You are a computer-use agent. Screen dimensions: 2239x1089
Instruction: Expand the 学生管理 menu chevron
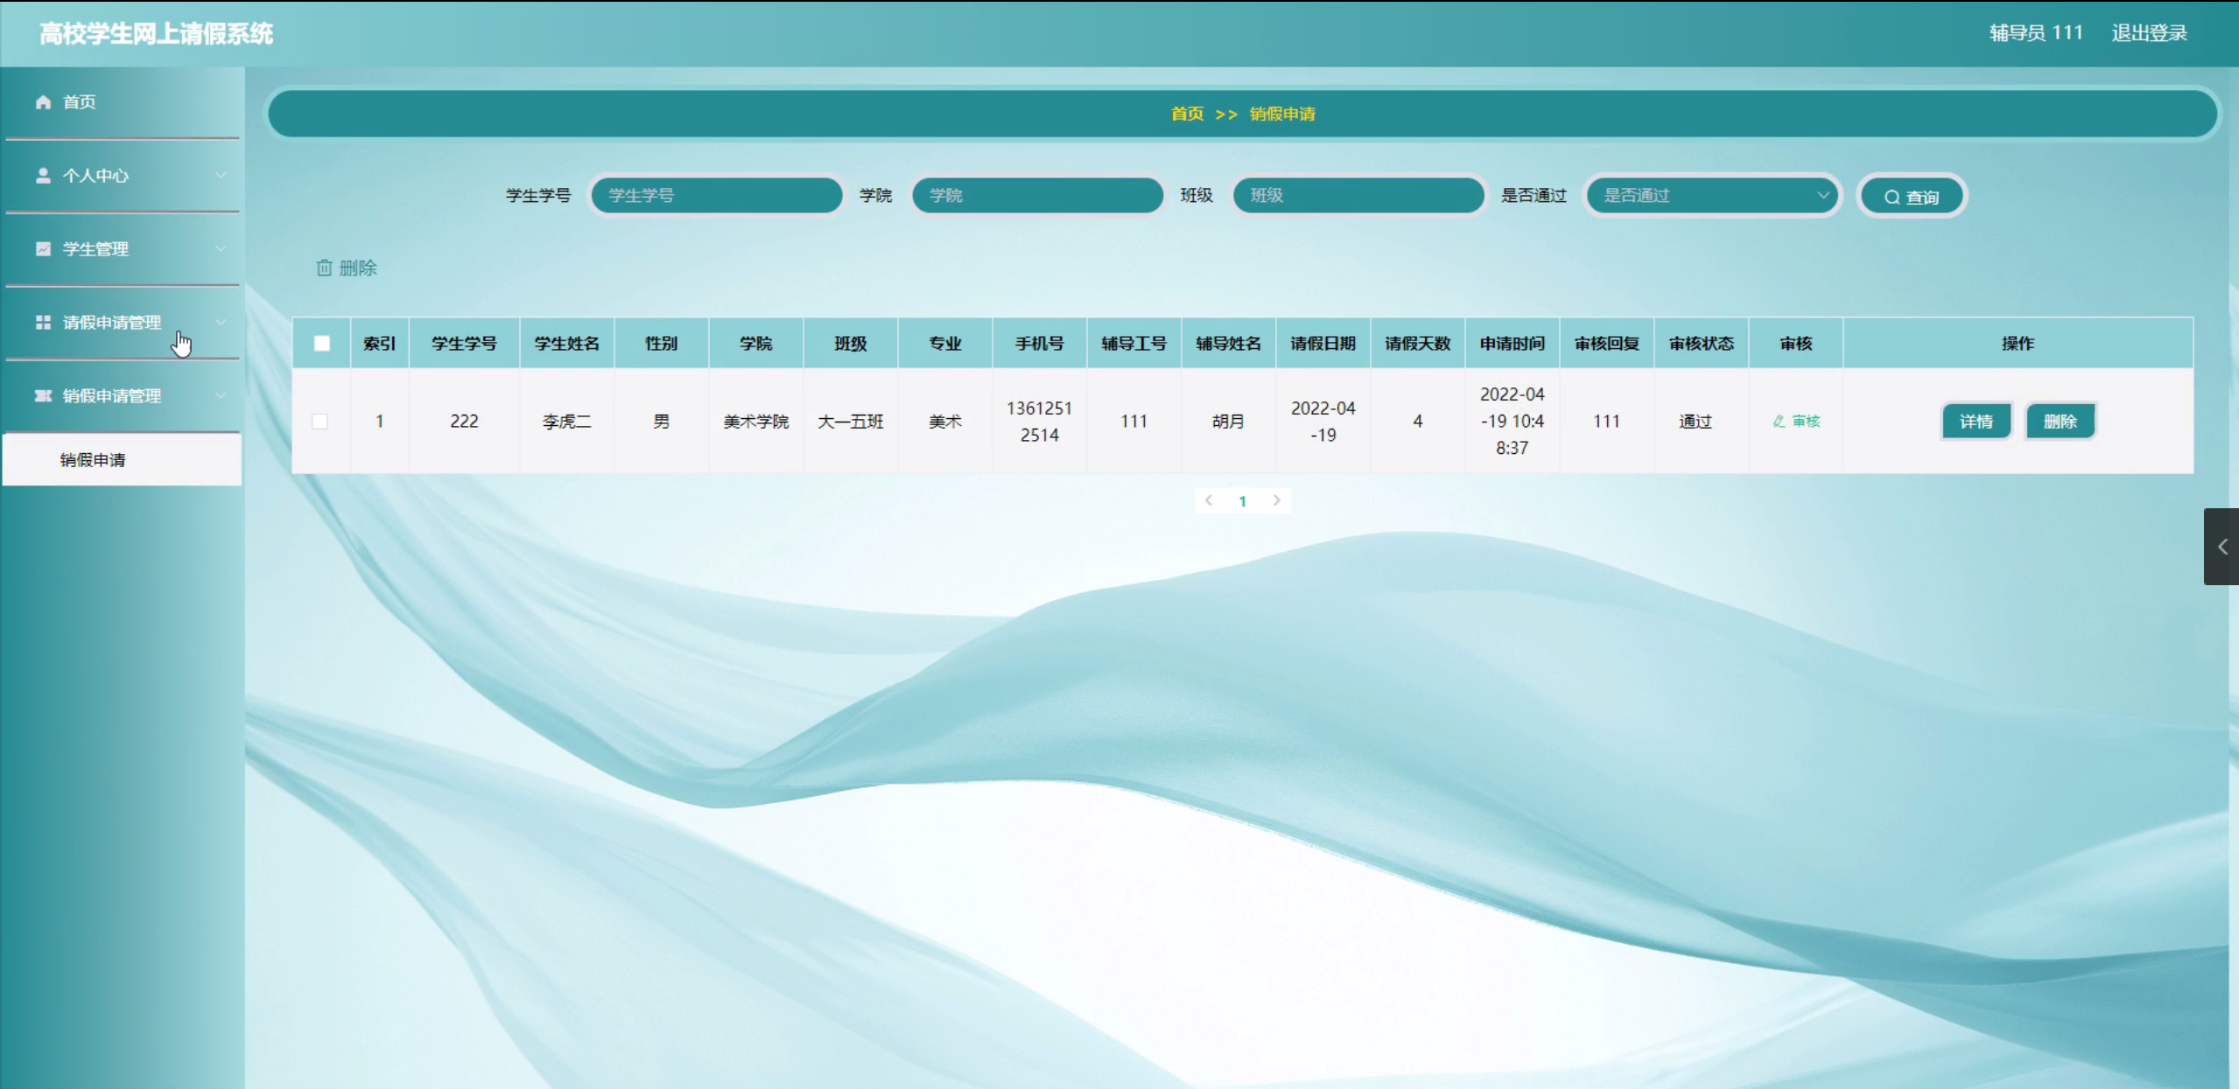click(221, 249)
